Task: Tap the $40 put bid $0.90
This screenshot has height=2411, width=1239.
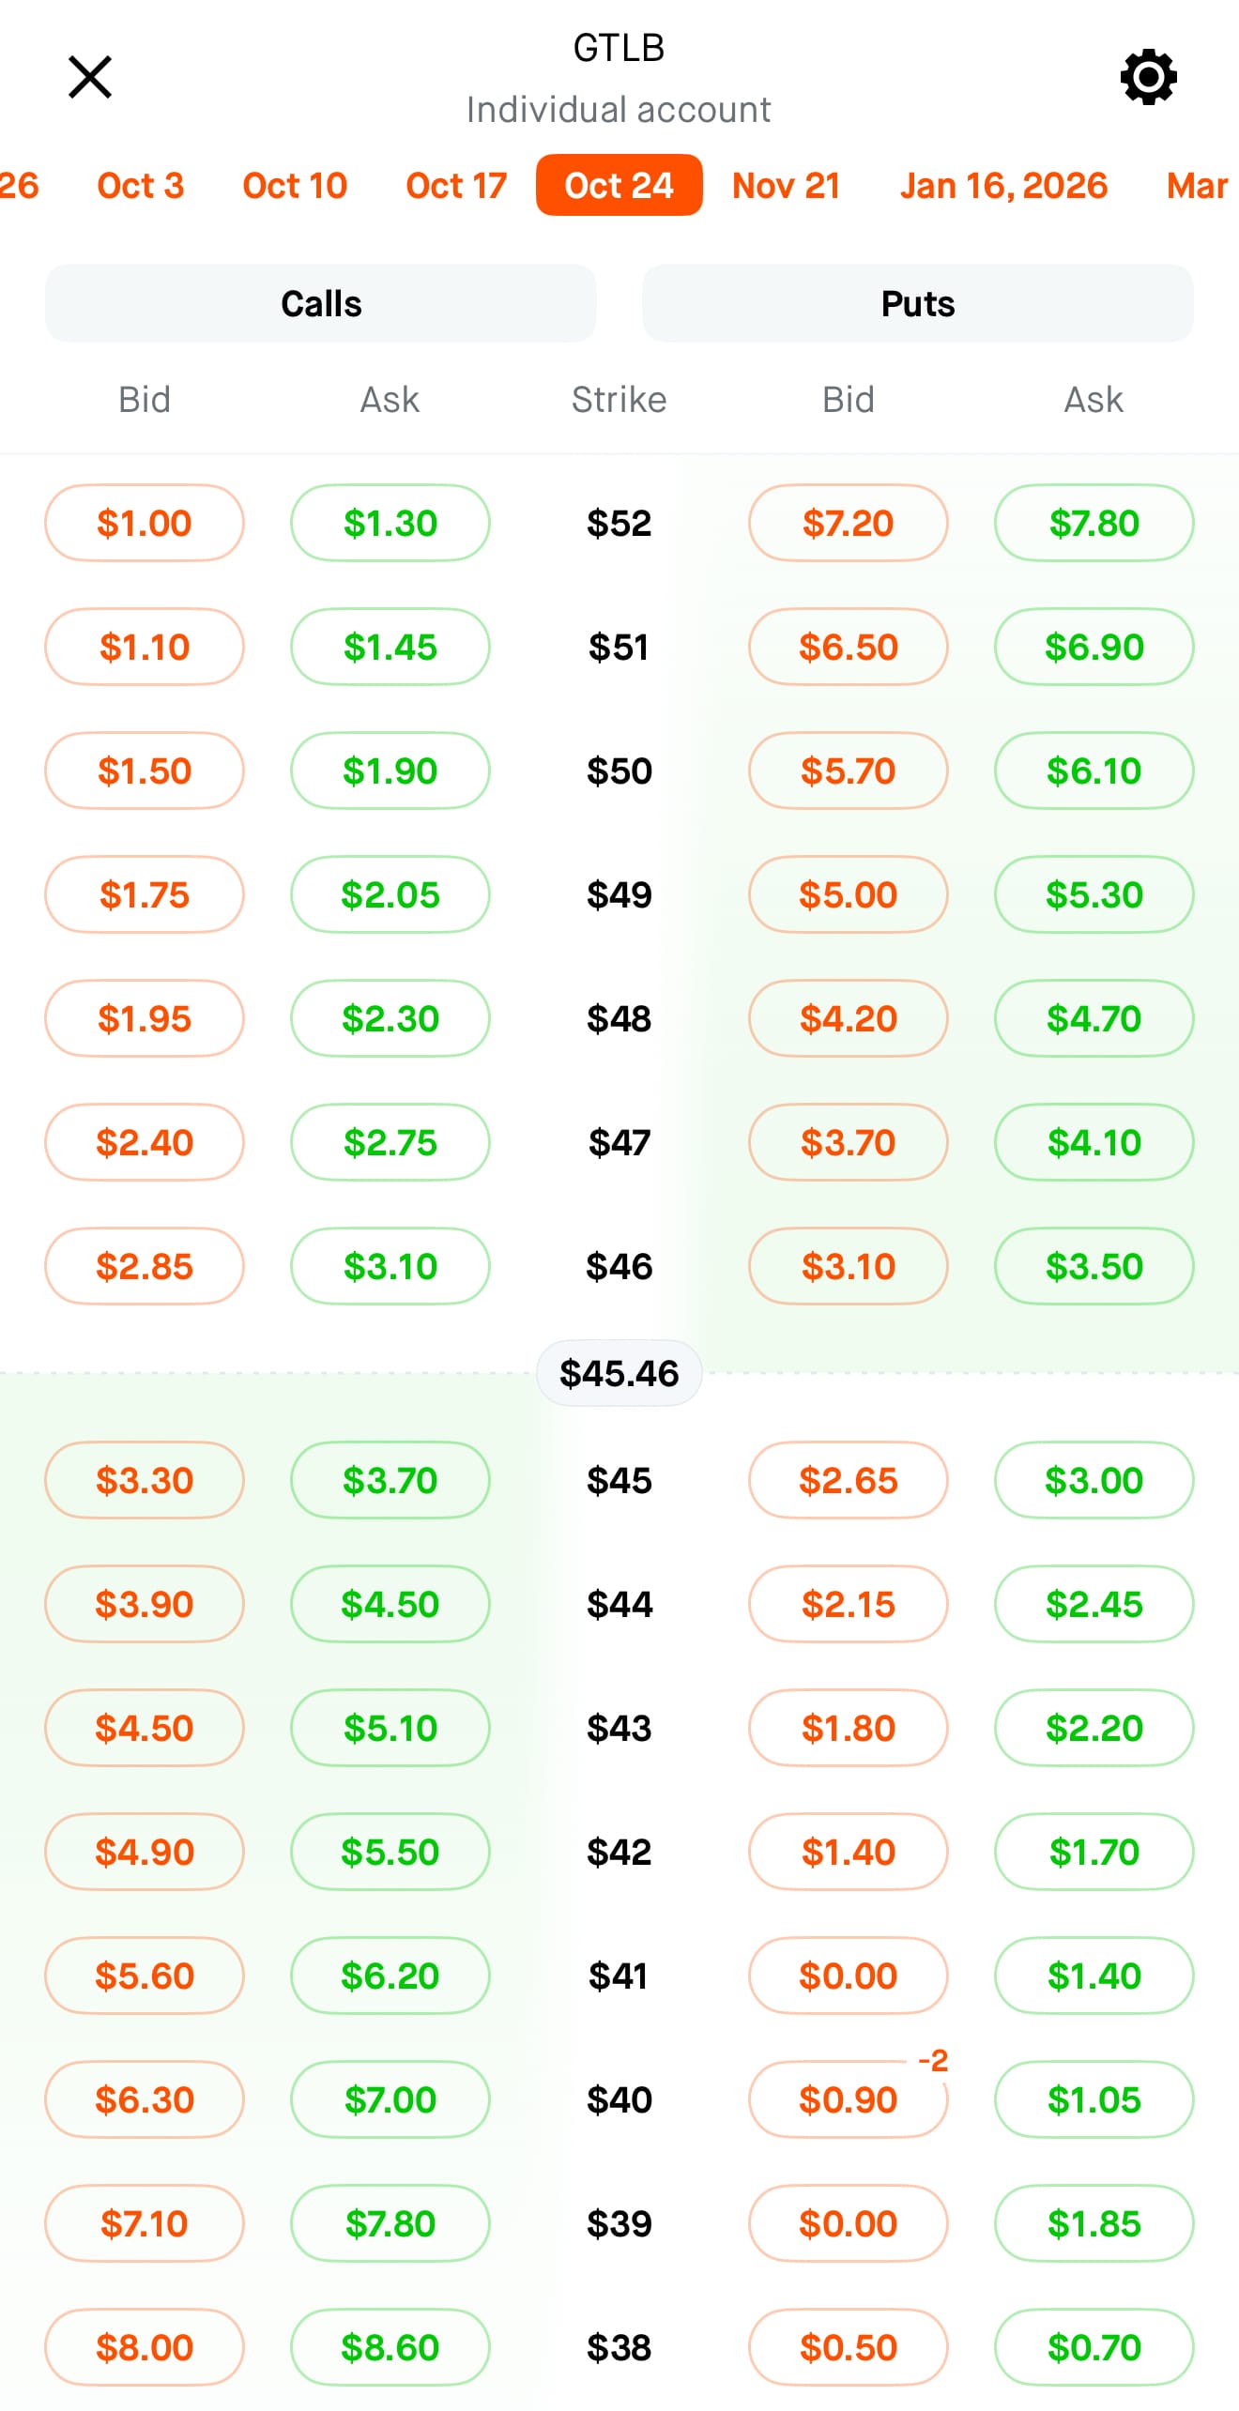Action: tap(849, 2099)
